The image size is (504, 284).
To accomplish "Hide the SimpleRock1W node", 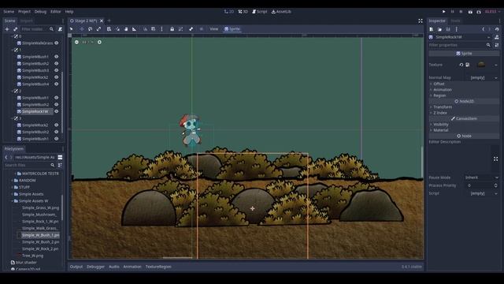I will [x=57, y=111].
